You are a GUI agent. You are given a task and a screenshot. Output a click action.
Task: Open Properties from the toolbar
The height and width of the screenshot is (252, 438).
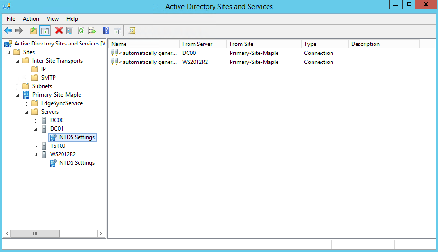pyautogui.click(x=70, y=31)
